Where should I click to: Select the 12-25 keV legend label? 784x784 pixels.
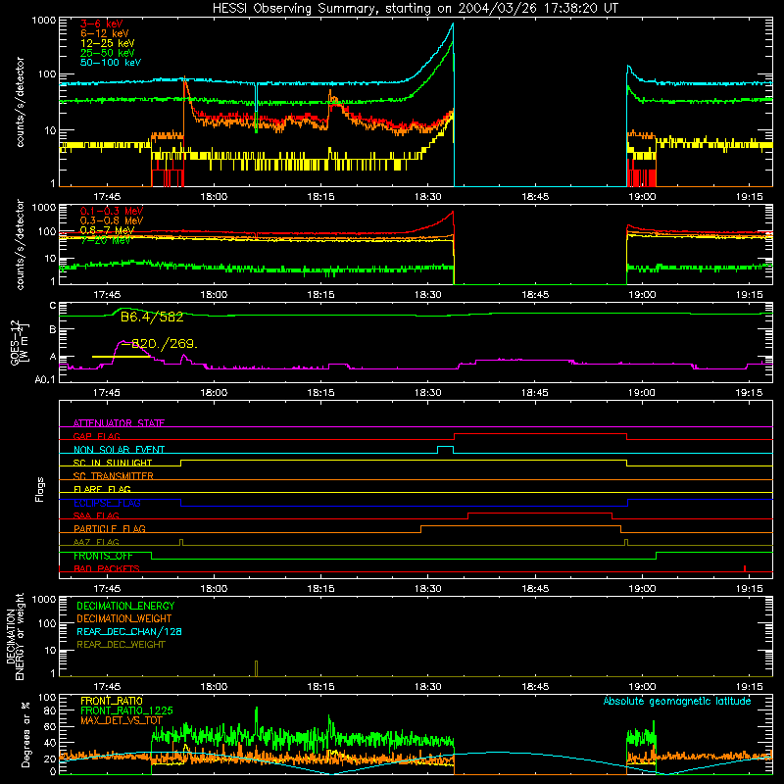(x=108, y=43)
